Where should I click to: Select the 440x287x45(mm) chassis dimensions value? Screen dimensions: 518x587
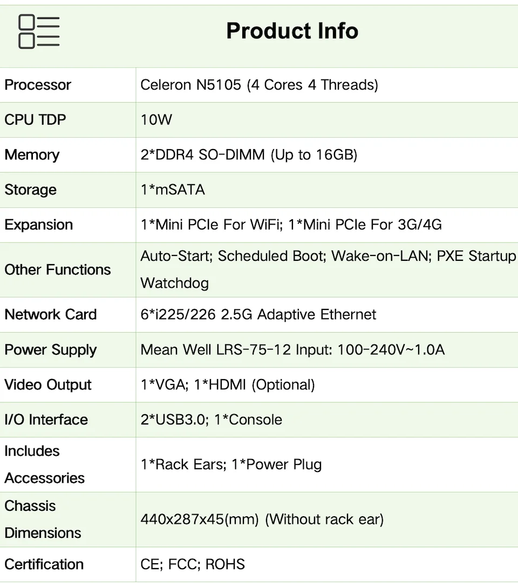(x=262, y=519)
